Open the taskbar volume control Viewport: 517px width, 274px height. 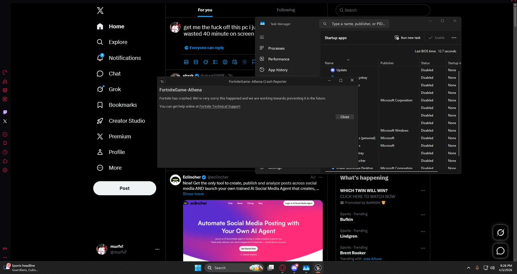tap(492, 268)
